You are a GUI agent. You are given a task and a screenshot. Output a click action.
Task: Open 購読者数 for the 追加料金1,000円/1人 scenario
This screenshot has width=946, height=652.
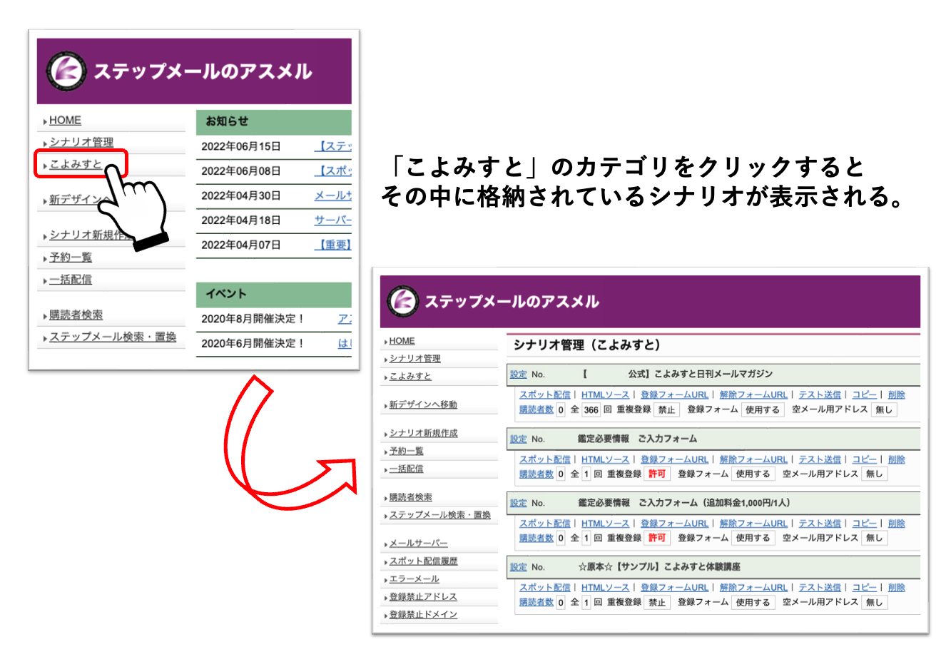tap(536, 539)
